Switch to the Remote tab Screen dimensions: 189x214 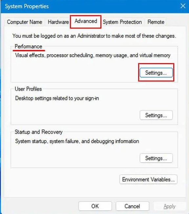click(156, 22)
